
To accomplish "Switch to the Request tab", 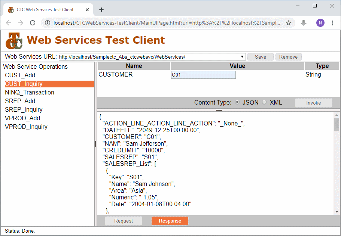I will (124, 221).
